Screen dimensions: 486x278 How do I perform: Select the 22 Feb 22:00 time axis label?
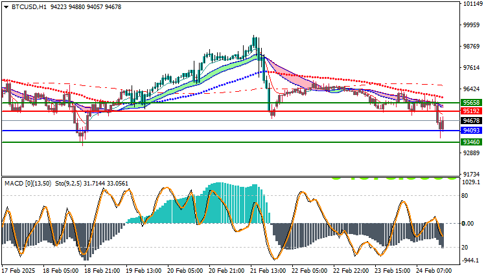pos(351,271)
